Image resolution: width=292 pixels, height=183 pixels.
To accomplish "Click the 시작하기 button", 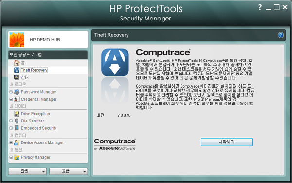I will pos(226,142).
